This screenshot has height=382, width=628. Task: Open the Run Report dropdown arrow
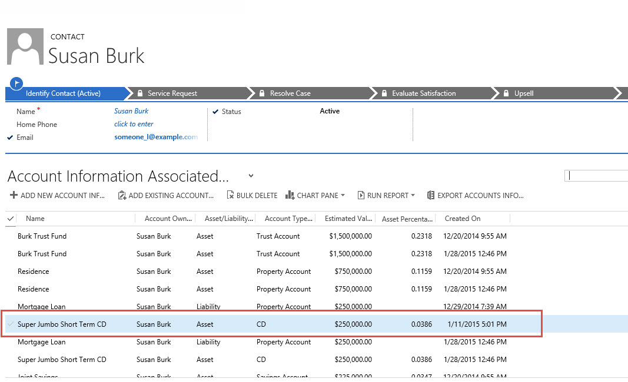413,196
